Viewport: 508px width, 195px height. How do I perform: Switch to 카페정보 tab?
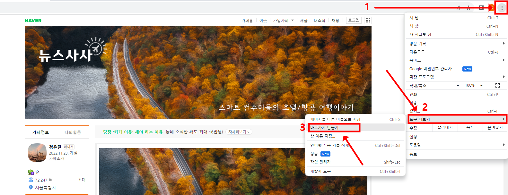(x=40, y=132)
